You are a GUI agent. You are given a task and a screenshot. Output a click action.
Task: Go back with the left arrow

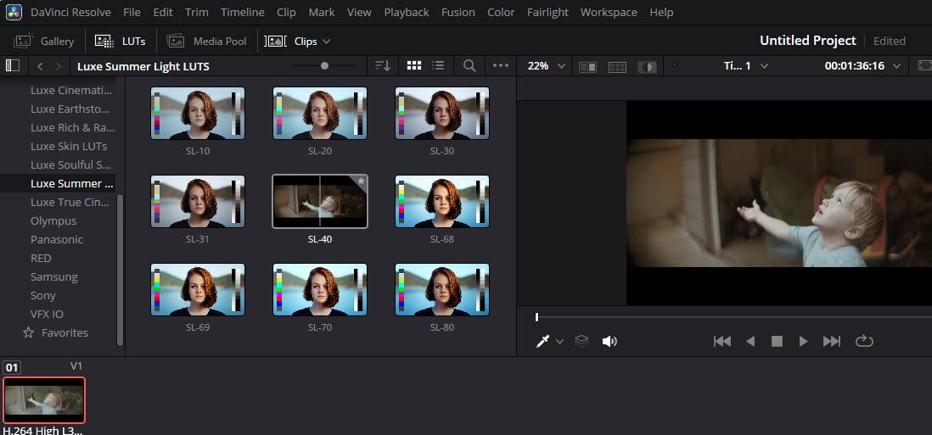click(x=40, y=66)
